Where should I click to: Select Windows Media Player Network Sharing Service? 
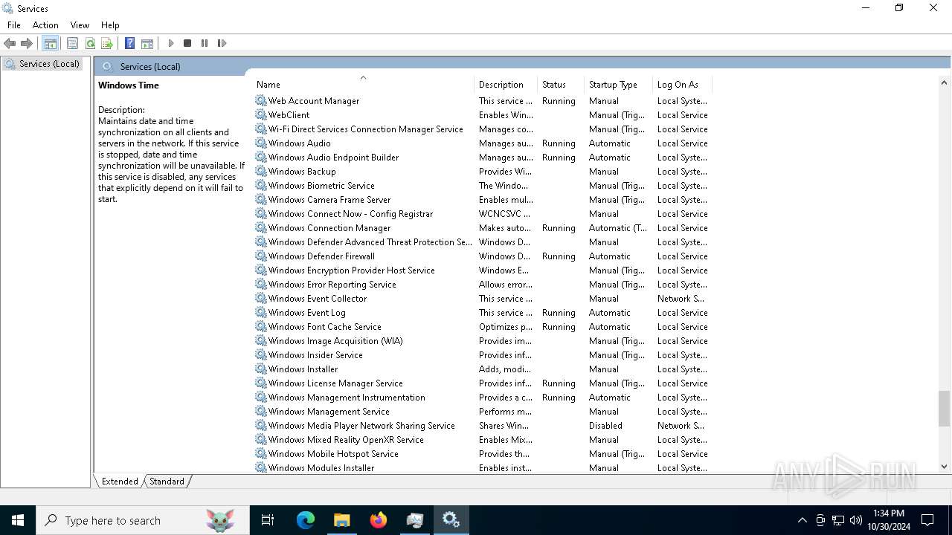(x=482, y=425)
